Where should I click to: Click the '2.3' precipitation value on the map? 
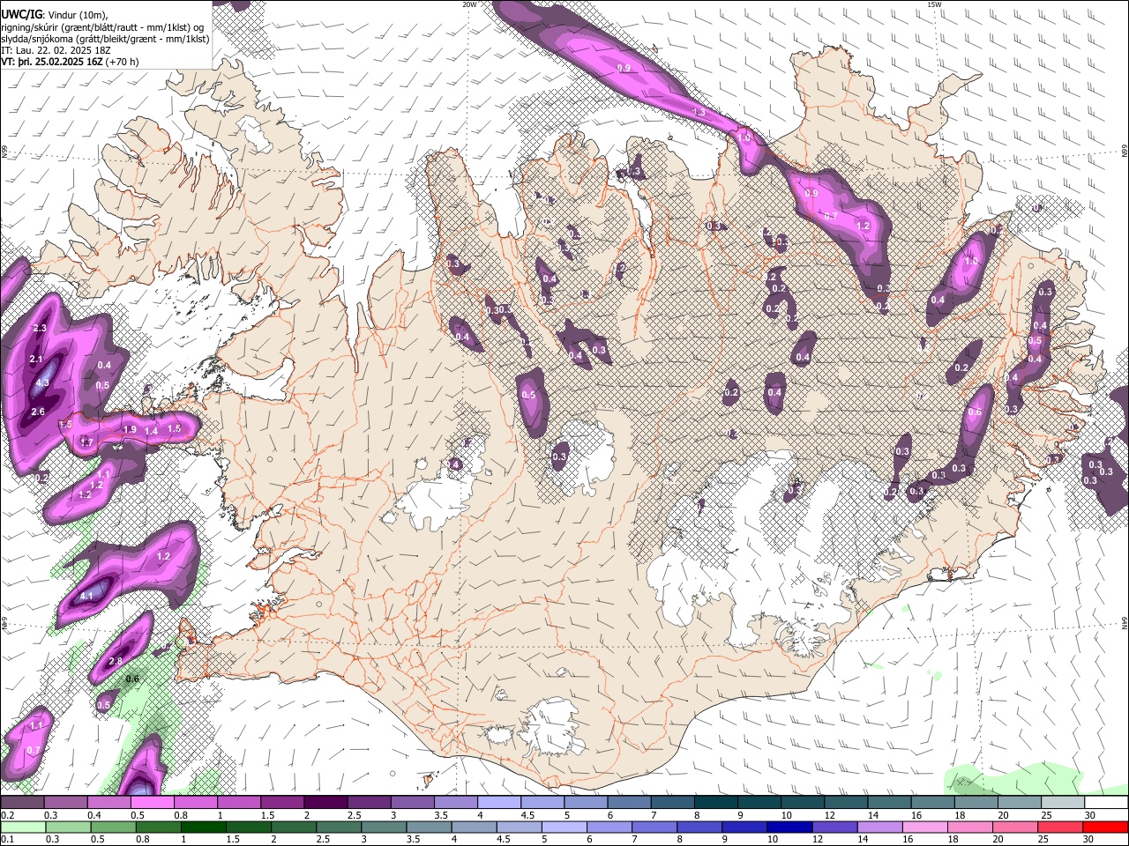tap(39, 329)
